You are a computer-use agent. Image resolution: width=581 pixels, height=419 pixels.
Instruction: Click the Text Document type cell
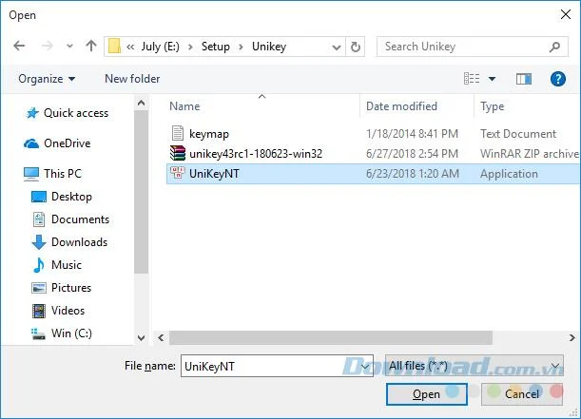518,134
